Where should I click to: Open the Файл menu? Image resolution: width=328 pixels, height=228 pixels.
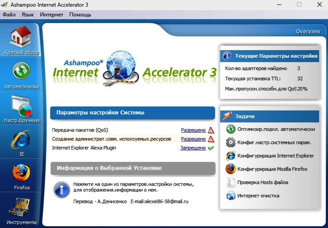[x=9, y=15]
